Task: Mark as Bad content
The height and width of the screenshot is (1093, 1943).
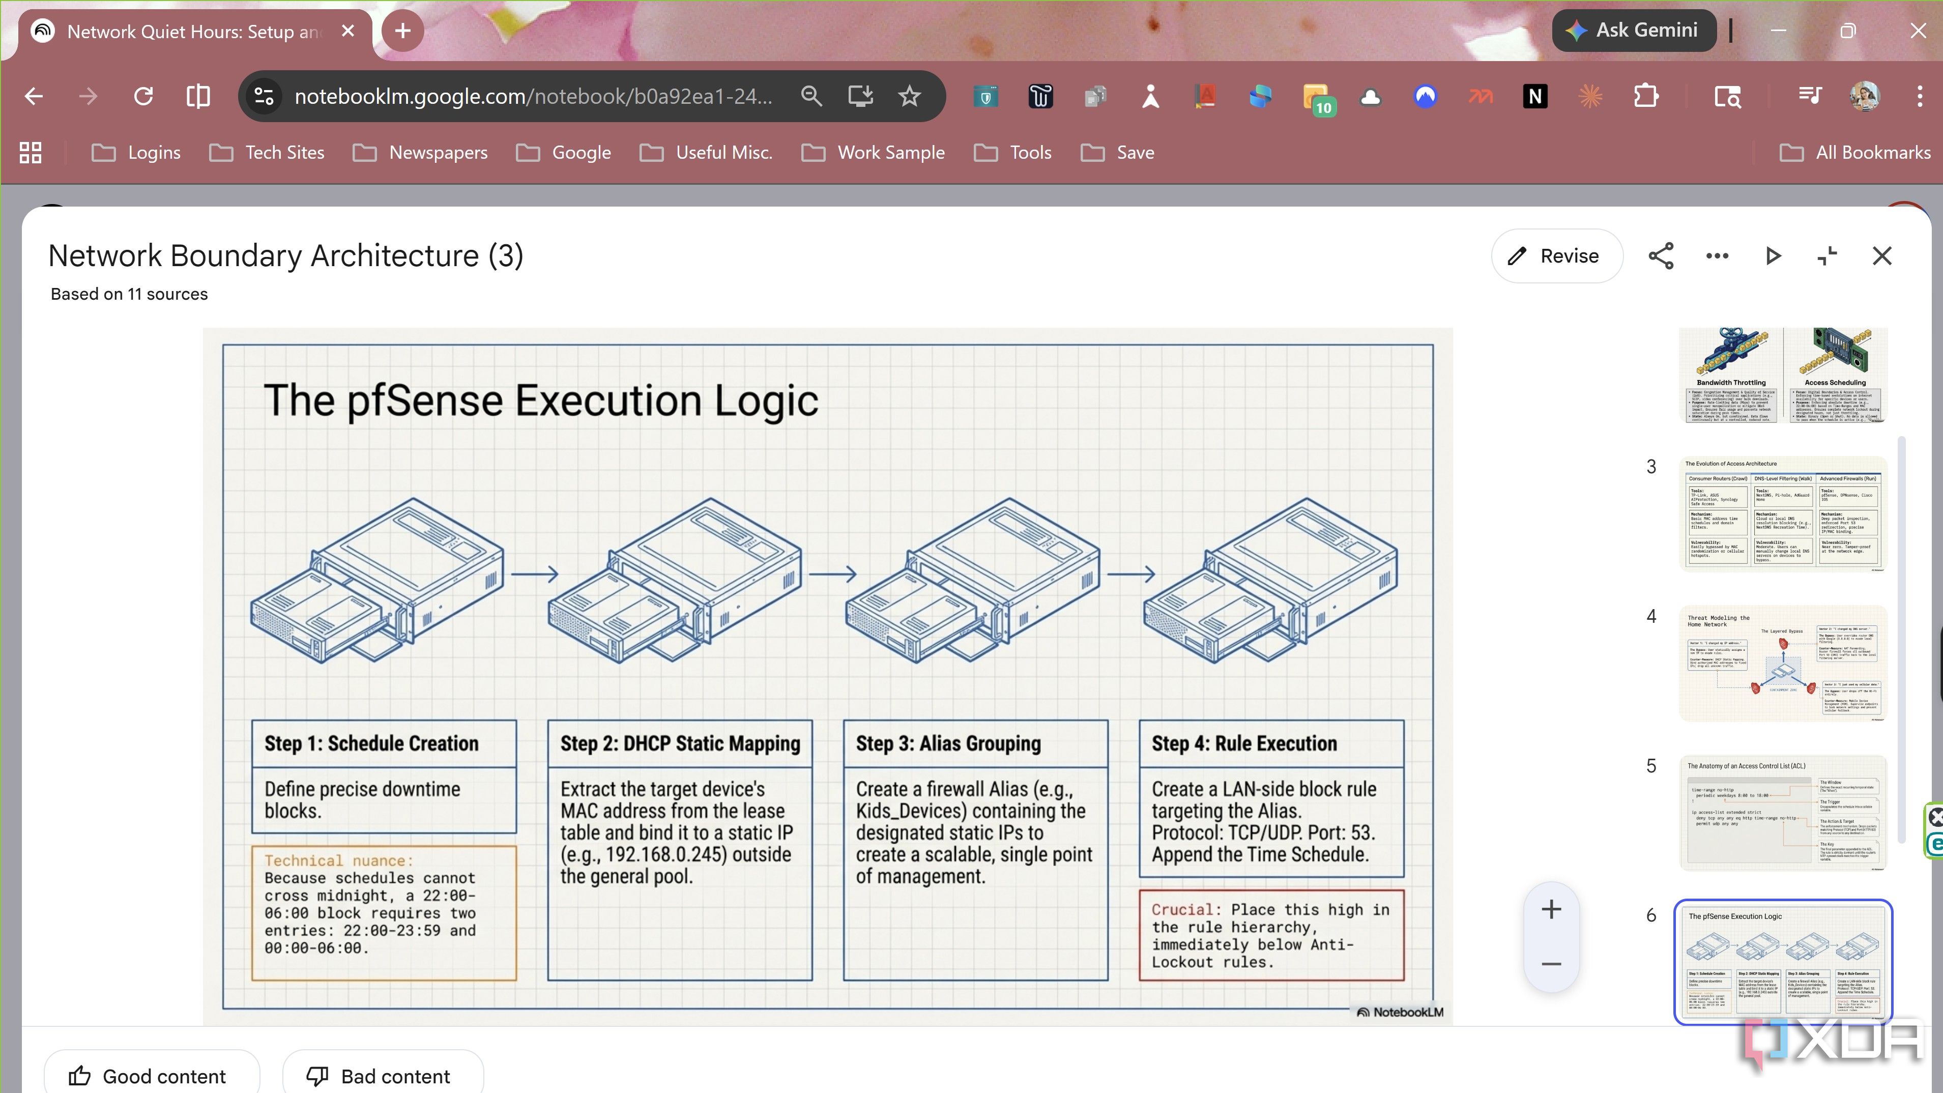Action: [x=383, y=1075]
